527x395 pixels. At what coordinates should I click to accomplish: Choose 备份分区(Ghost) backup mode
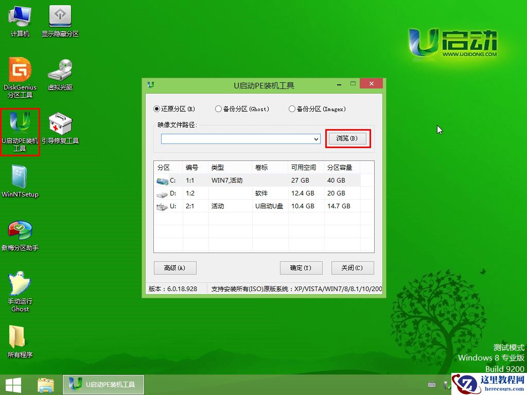point(218,109)
